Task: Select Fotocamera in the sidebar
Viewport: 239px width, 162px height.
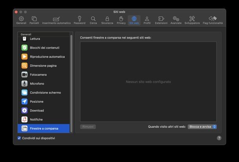Action: click(38, 75)
